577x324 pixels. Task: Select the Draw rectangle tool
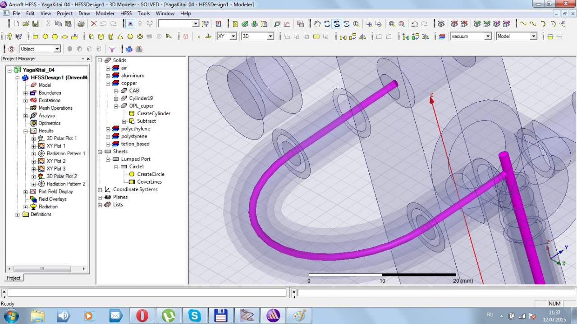[35, 36]
